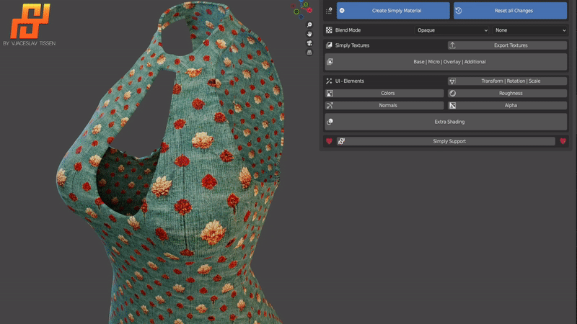Click the Export Textures button

point(511,45)
